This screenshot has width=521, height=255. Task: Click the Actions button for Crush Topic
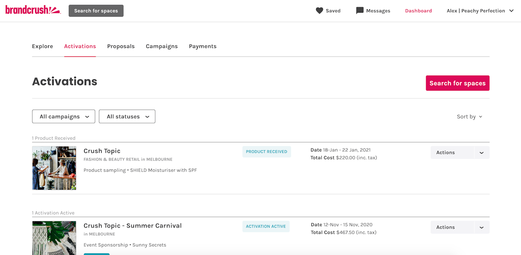pyautogui.click(x=452, y=153)
